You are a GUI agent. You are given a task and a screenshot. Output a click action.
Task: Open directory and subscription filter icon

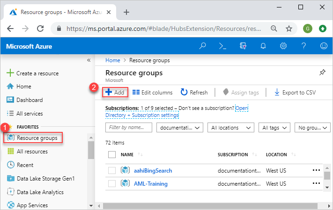[x=243, y=46]
